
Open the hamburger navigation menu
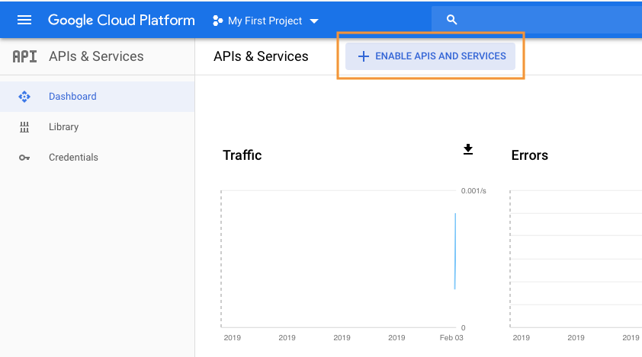point(24,20)
